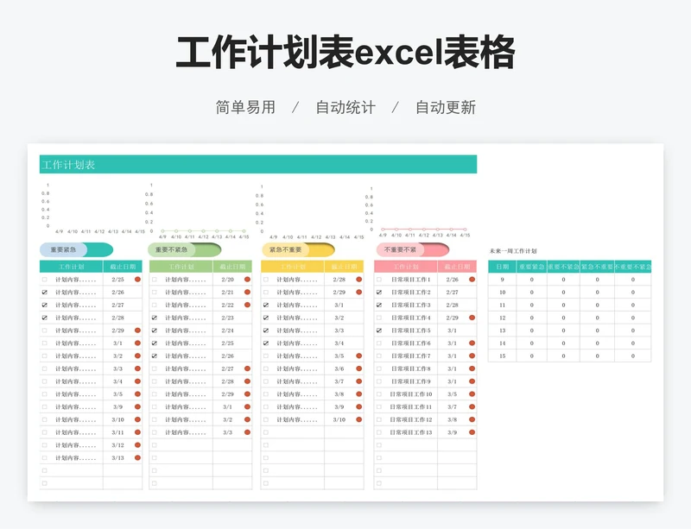Click the red dot beside 日常项目工作11
The image size is (691, 529).
pyautogui.click(x=472, y=407)
